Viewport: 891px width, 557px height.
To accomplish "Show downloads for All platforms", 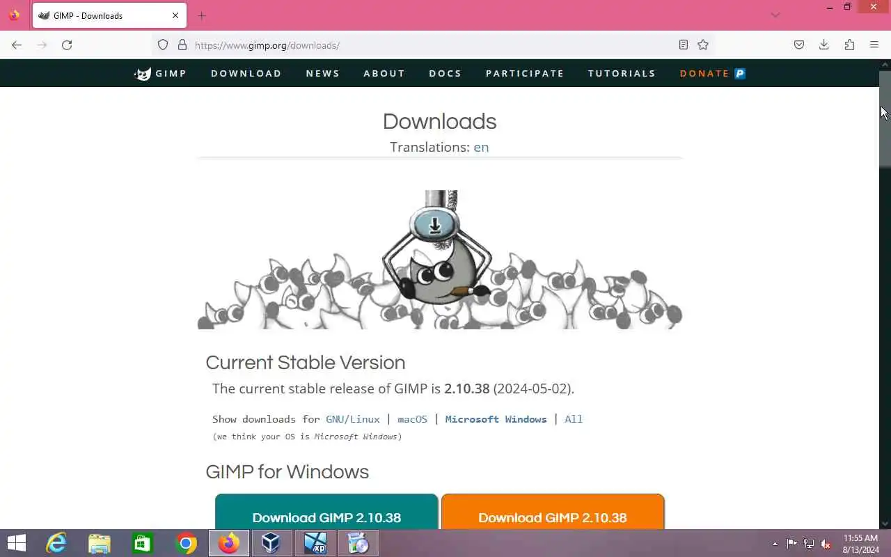I will pos(574,419).
